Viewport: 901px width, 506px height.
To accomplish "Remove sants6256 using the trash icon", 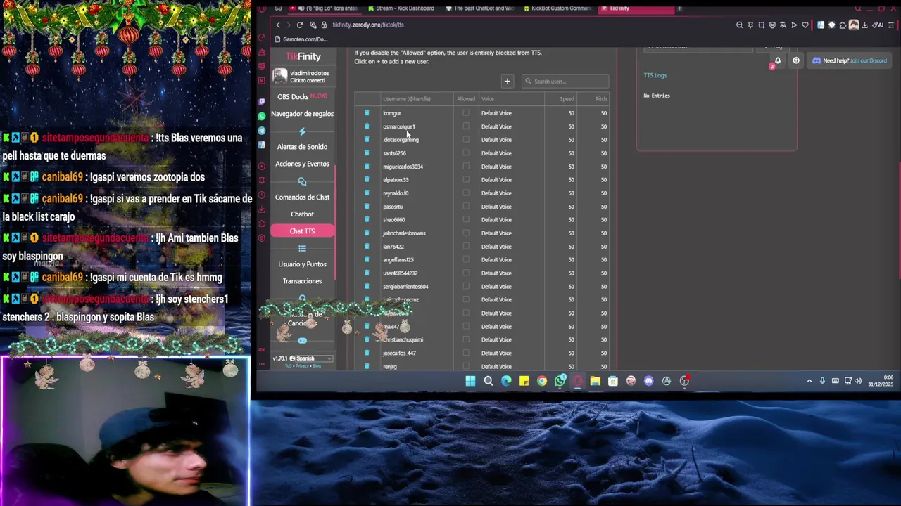I will [367, 153].
